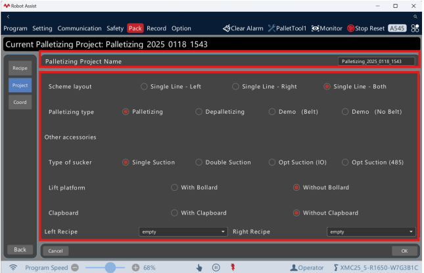Click the Program Speed slider handle
424x273 pixels.
pyautogui.click(x=110, y=268)
